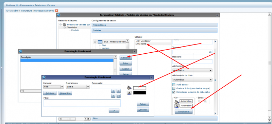272x124 pixels.
Task: Open the Alinhamento do titulo dropdown
Action: [x=192, y=80]
